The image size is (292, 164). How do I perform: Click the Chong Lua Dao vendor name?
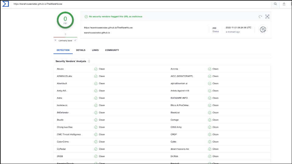pyautogui.click(x=64, y=127)
